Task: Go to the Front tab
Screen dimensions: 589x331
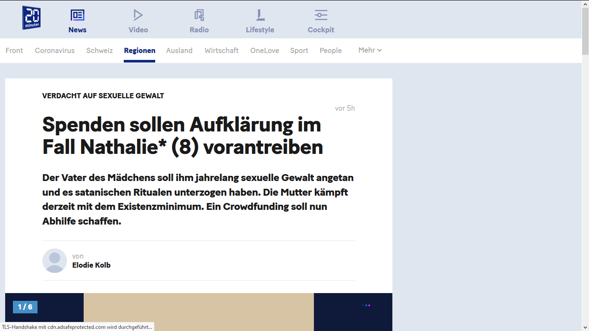Action: coord(14,50)
